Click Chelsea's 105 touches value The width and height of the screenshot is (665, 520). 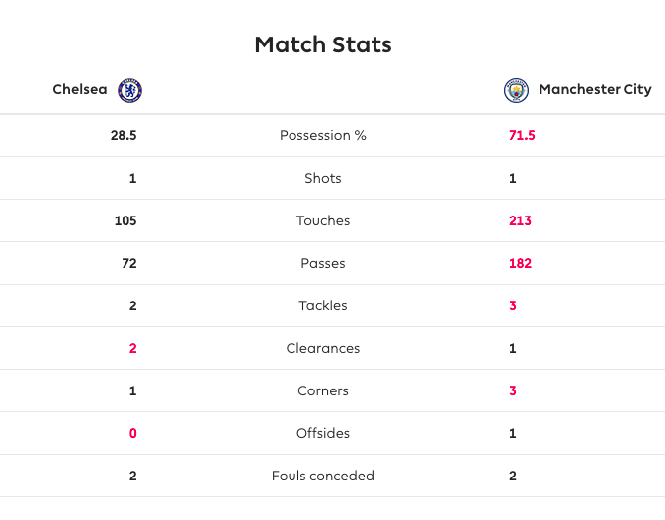pos(125,221)
